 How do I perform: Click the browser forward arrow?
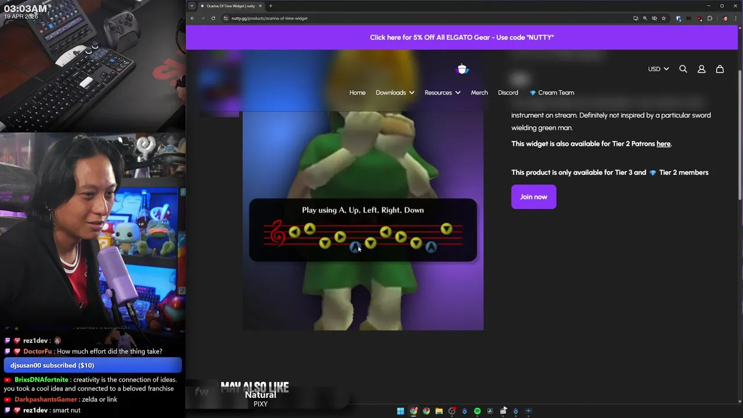pyautogui.click(x=203, y=18)
